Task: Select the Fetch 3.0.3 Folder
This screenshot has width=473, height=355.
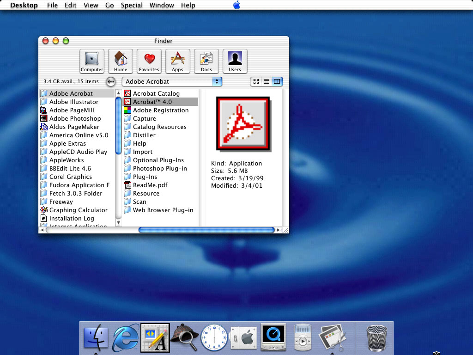Action: point(77,194)
